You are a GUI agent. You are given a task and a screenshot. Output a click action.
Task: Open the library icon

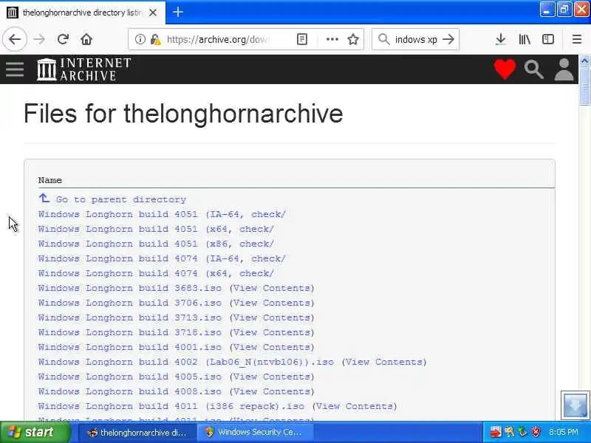click(525, 39)
